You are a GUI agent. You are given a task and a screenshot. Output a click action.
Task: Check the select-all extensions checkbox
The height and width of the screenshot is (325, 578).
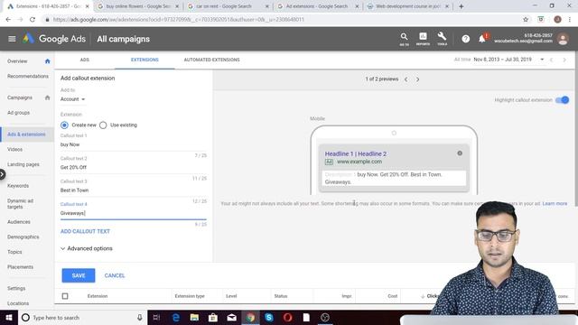[65, 296]
